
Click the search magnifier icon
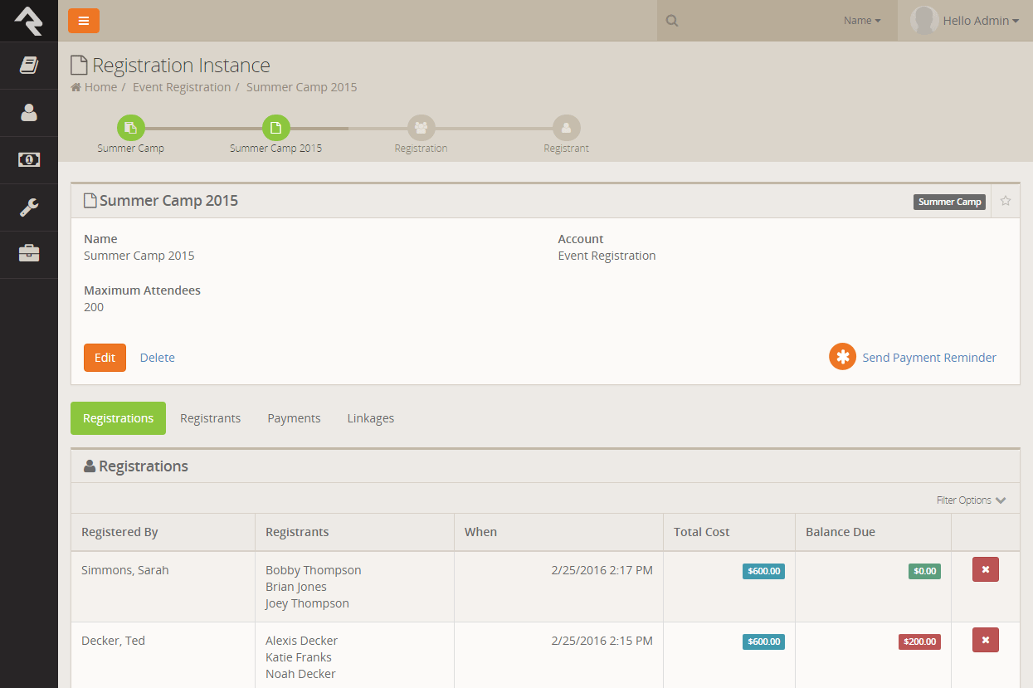click(x=672, y=21)
